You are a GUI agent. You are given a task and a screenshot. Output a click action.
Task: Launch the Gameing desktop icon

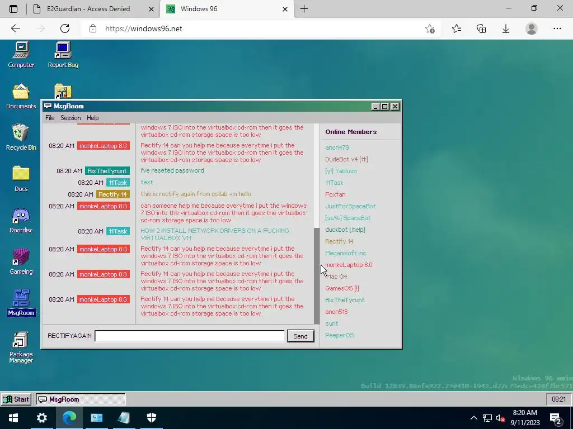click(x=21, y=261)
